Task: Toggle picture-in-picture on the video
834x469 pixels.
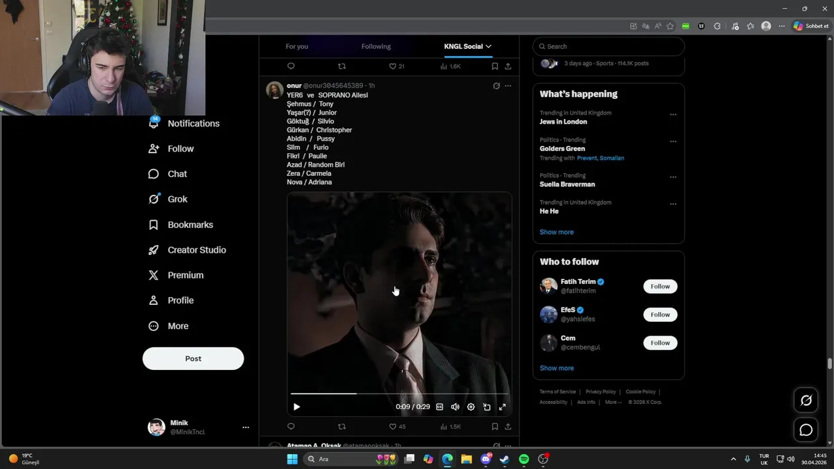Action: (487, 406)
